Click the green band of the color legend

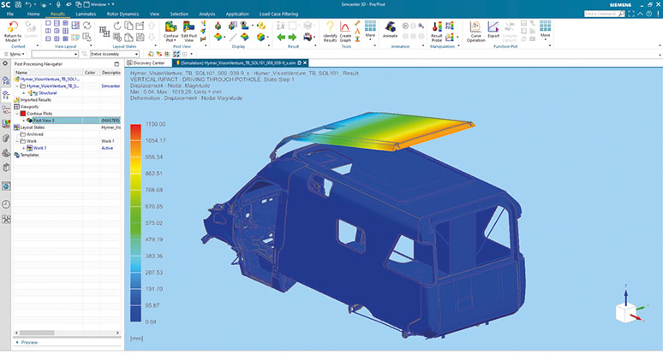point(135,215)
